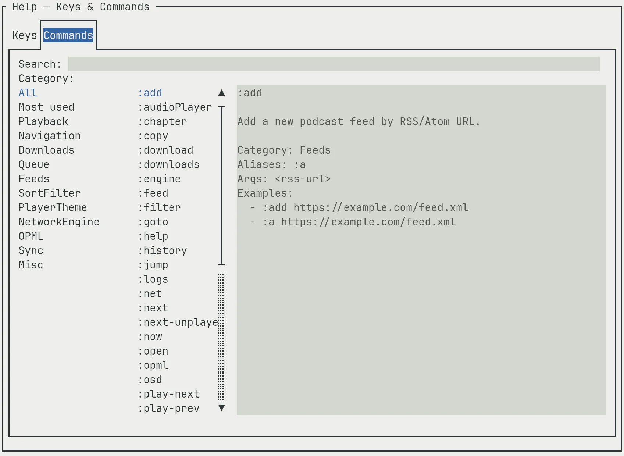The image size is (624, 456).
Task: Open the PlayerTheme category
Action: pos(53,207)
